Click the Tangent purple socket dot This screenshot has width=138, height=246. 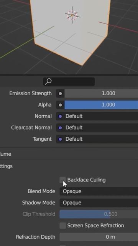point(60,139)
